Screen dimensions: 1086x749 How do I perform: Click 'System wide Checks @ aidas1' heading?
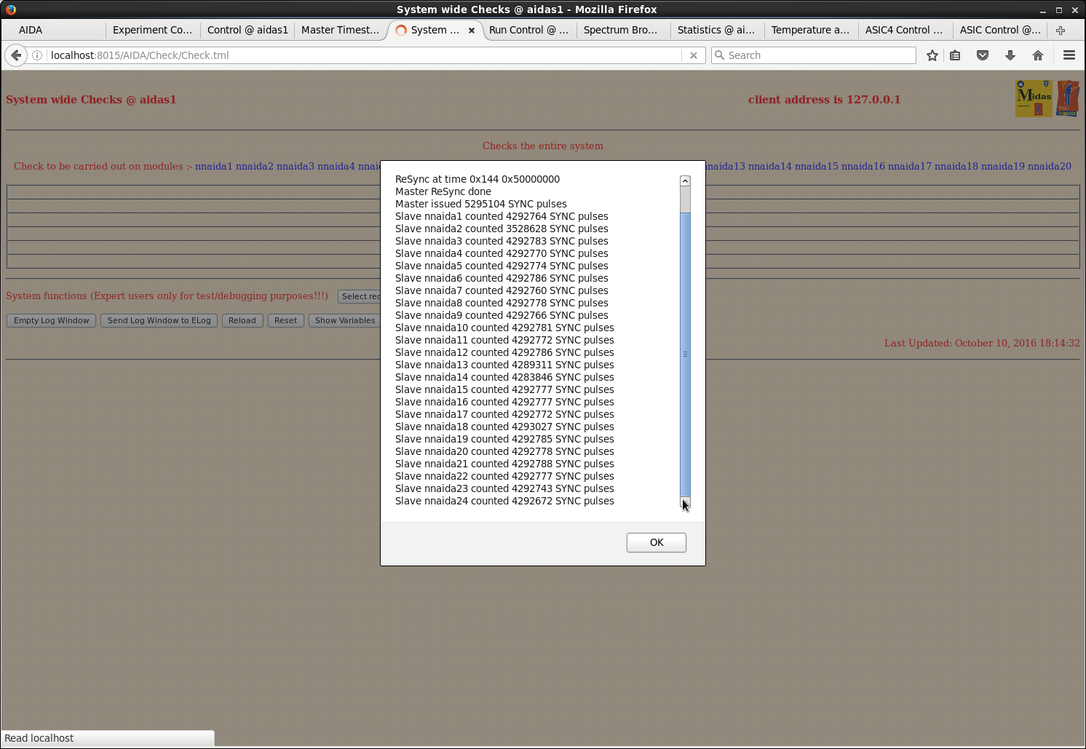[x=91, y=100]
